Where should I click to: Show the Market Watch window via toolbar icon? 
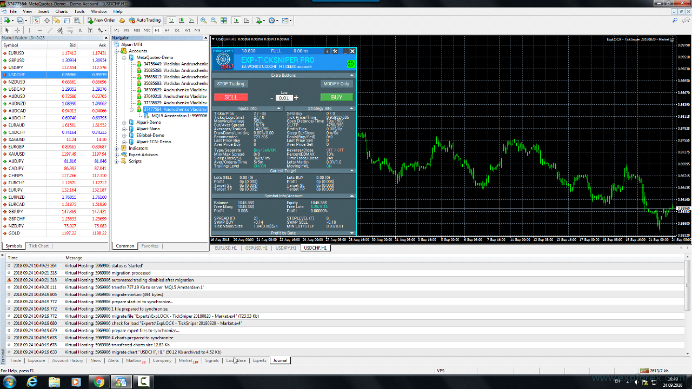tap(36, 20)
